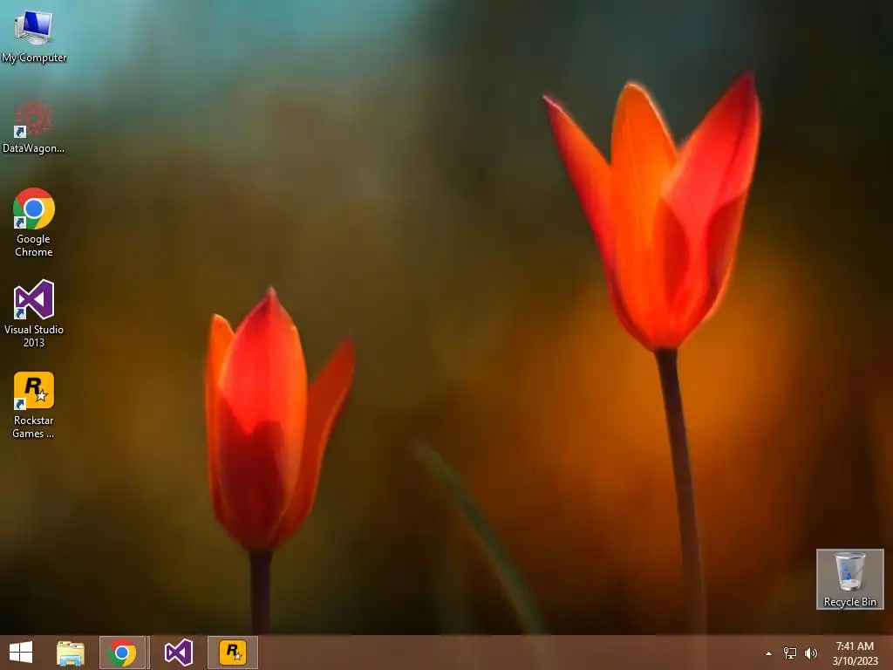Image resolution: width=893 pixels, height=670 pixels.
Task: Click the "Google Chrome" label text
Action: click(34, 245)
